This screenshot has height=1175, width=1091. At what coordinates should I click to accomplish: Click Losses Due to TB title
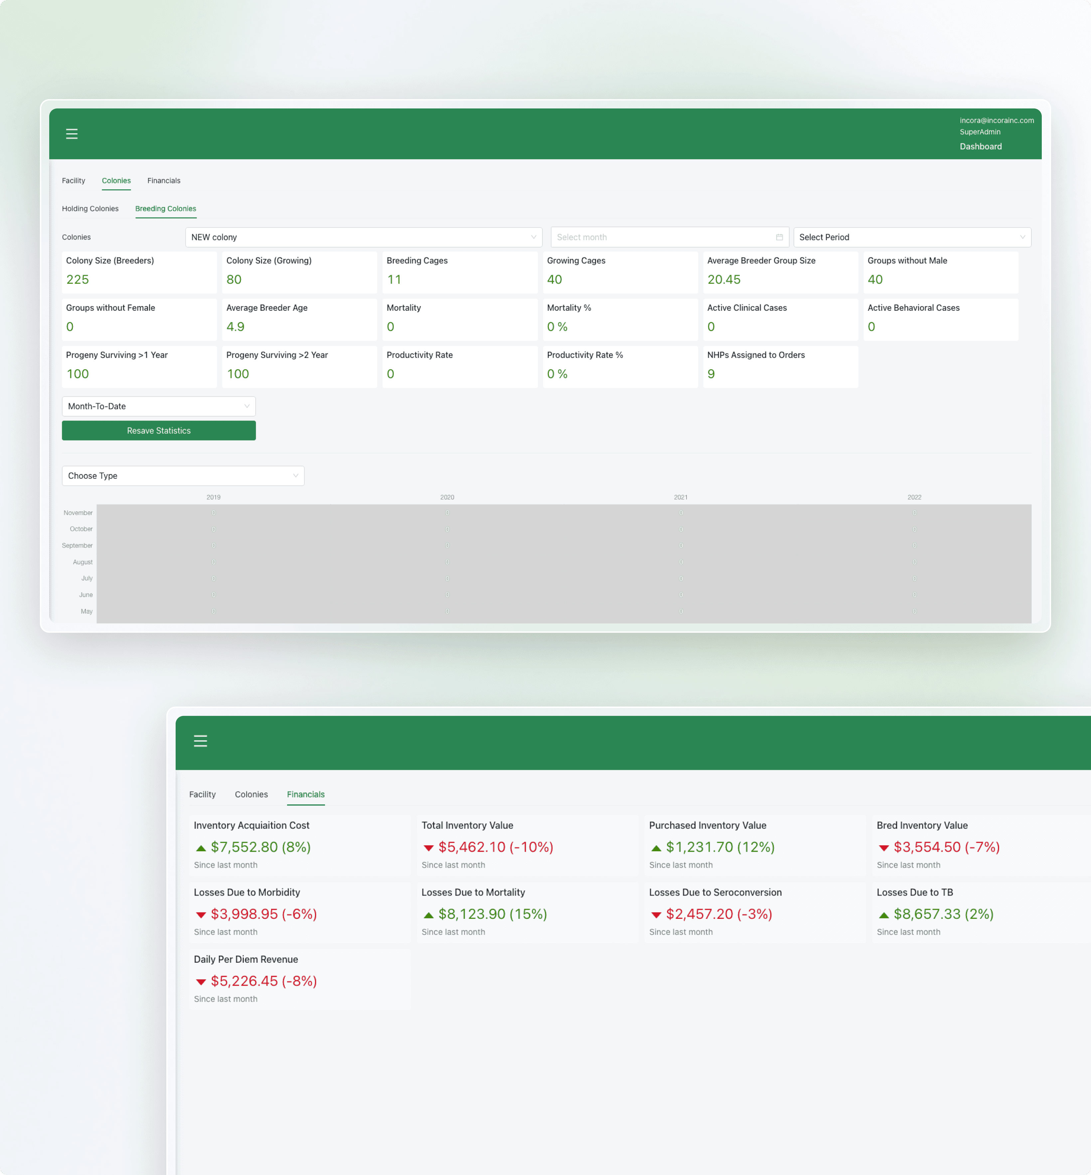tap(914, 892)
